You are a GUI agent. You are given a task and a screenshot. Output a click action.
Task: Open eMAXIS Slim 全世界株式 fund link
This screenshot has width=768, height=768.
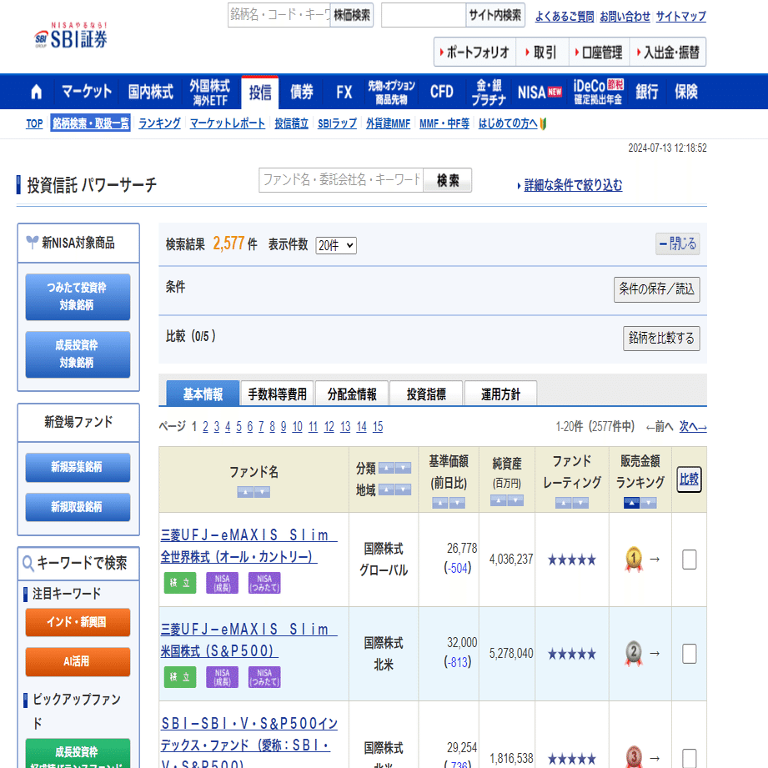(x=248, y=545)
